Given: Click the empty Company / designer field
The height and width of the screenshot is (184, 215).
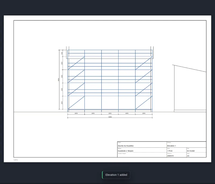Looking at the screenshot, I should click(142, 155).
